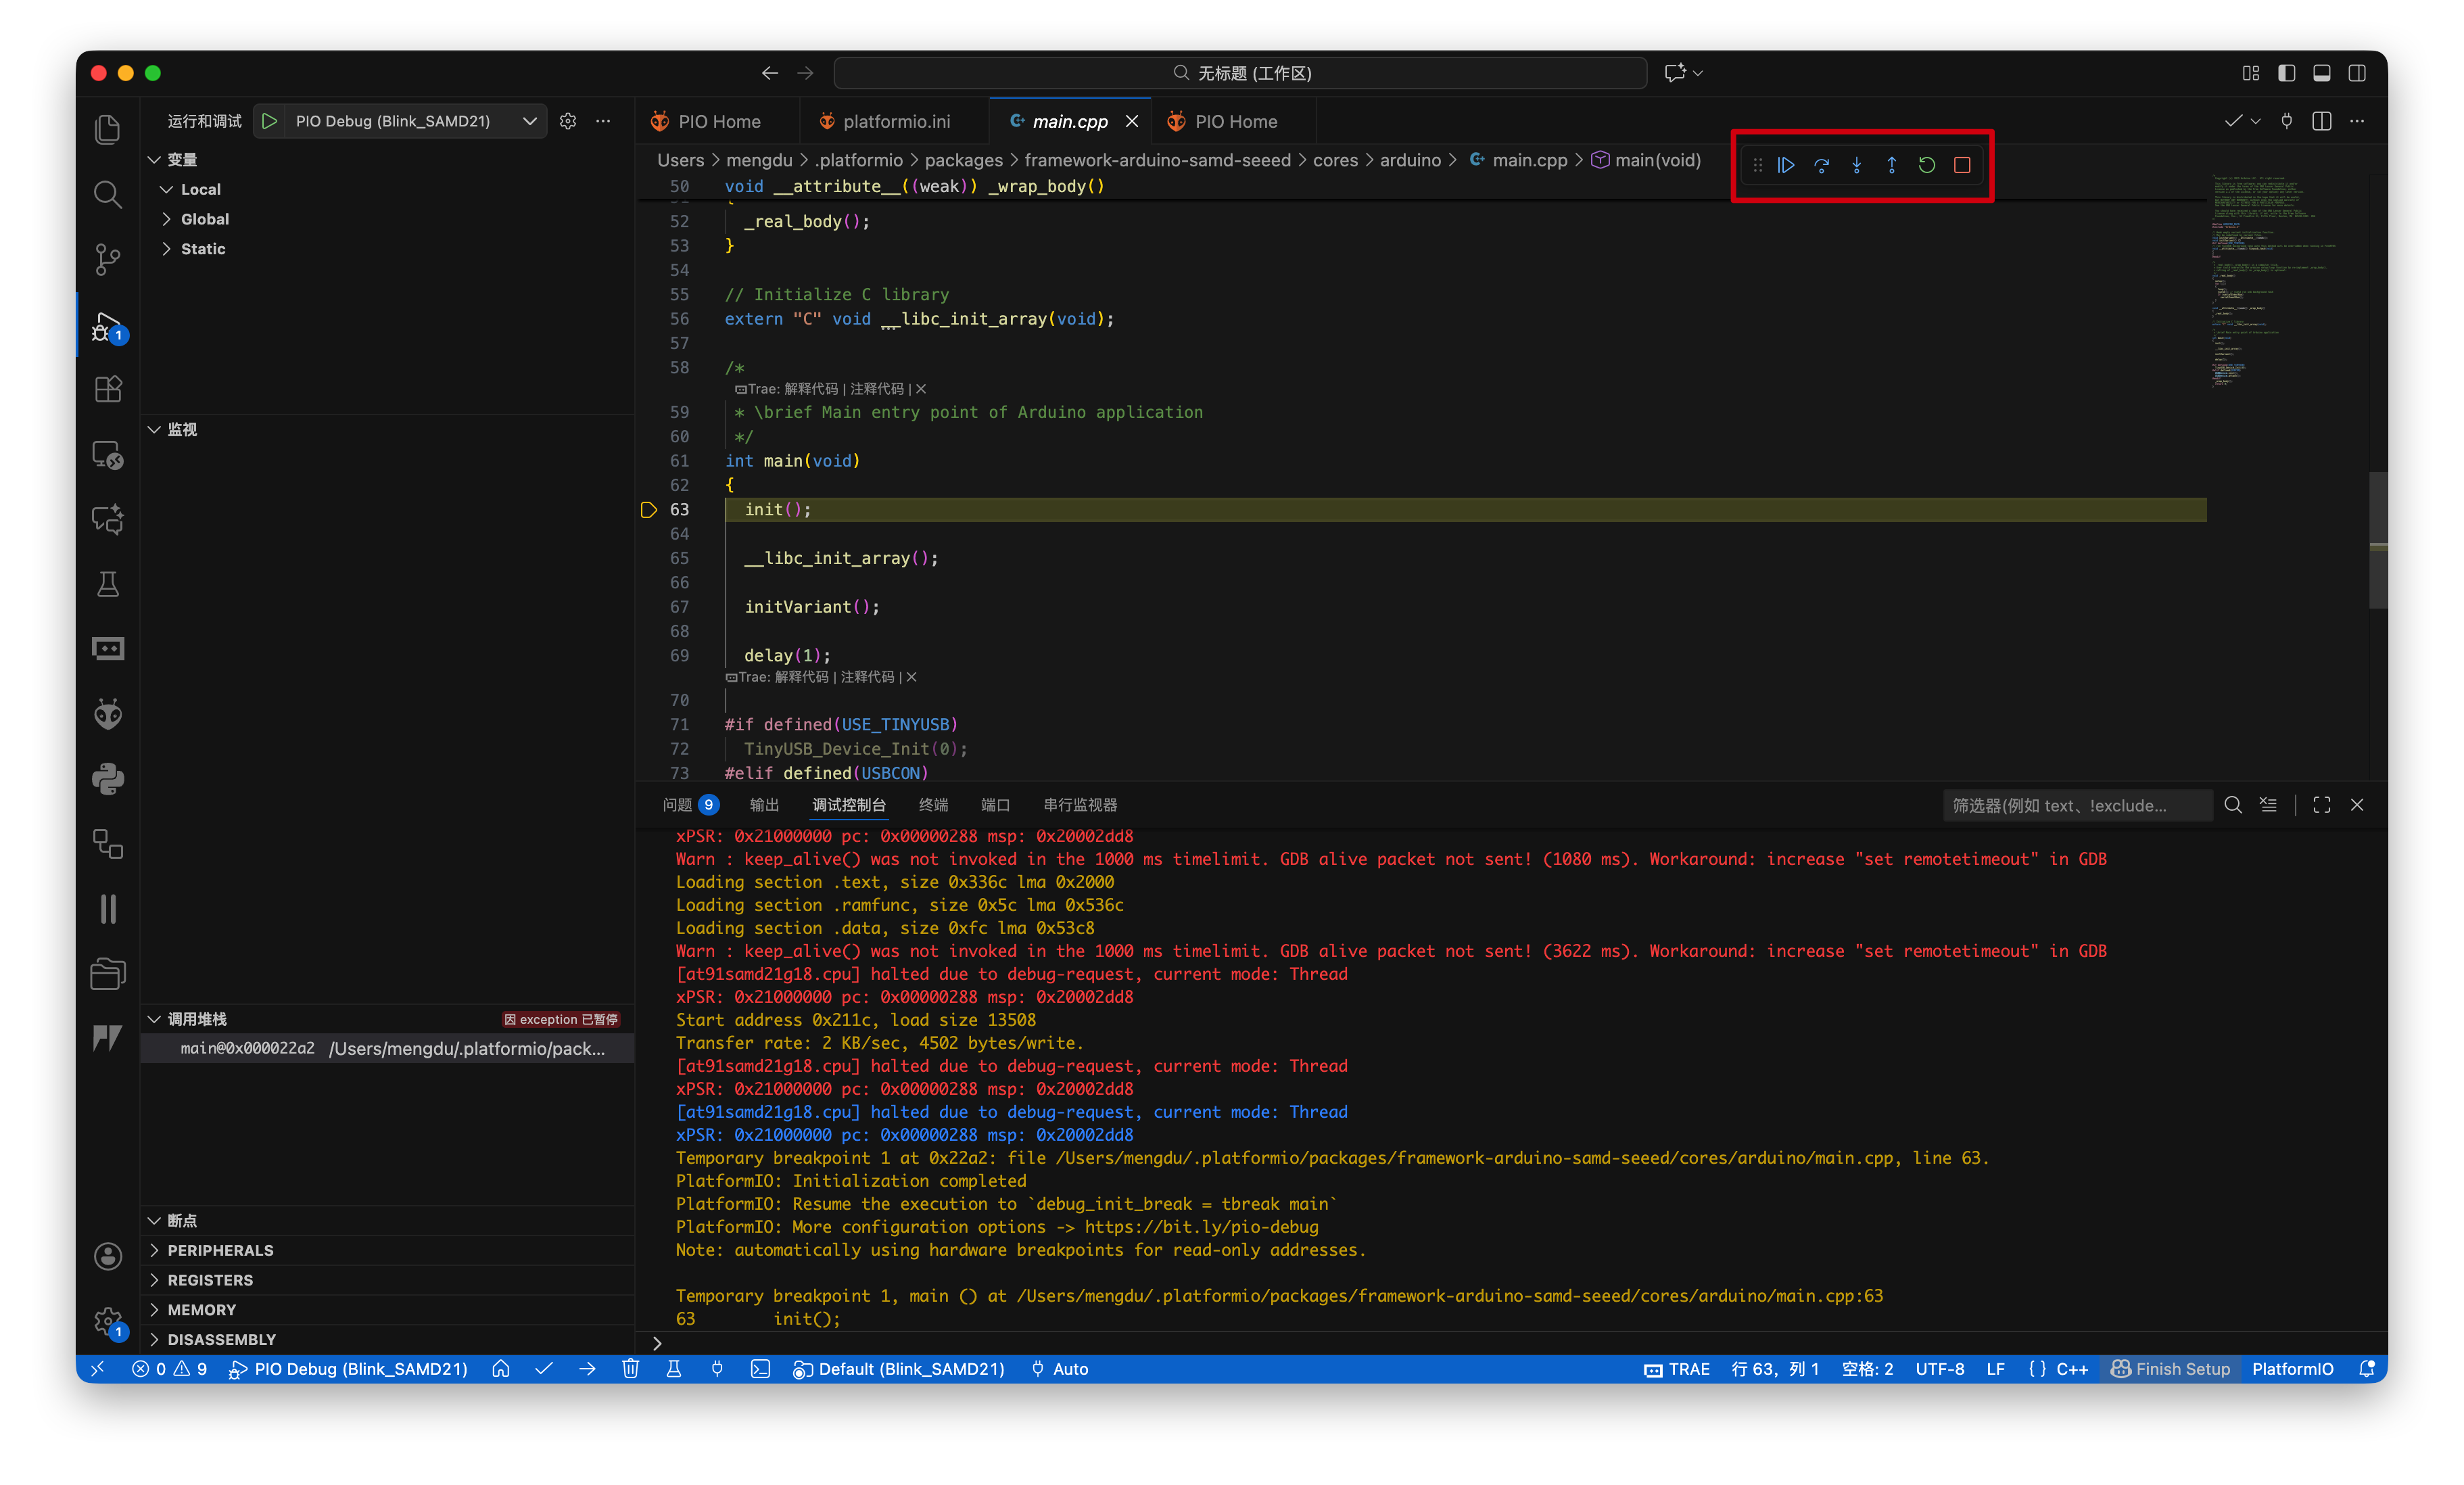The width and height of the screenshot is (2464, 1485).
Task: Expand the Global variables scope
Action: [204, 219]
